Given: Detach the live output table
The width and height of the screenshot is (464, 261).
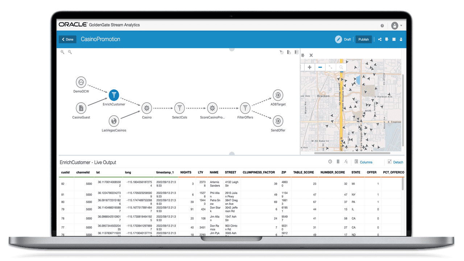Looking at the screenshot, I should point(395,162).
